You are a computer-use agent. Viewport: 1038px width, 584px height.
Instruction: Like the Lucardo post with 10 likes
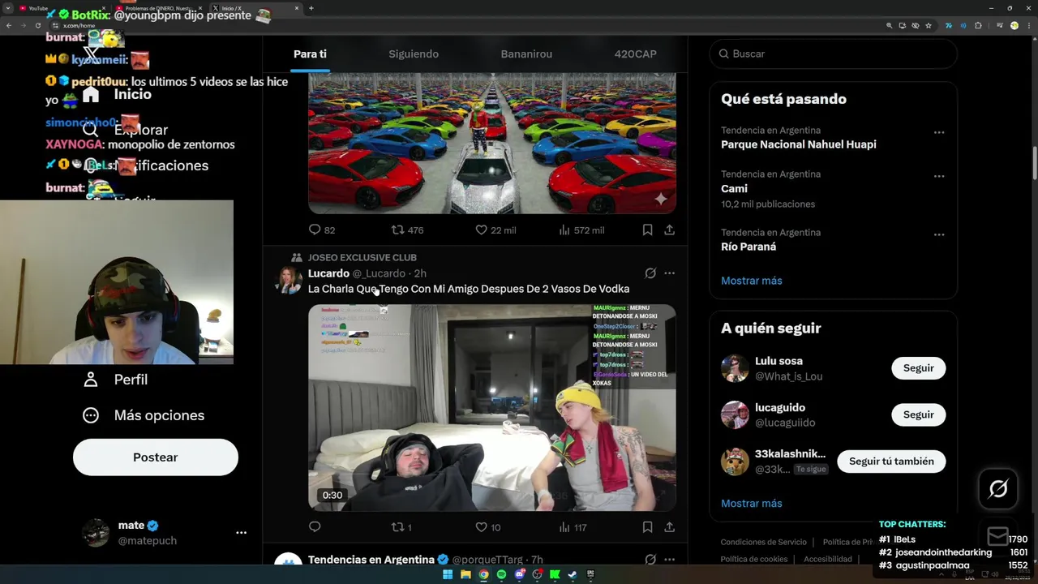tap(487, 526)
